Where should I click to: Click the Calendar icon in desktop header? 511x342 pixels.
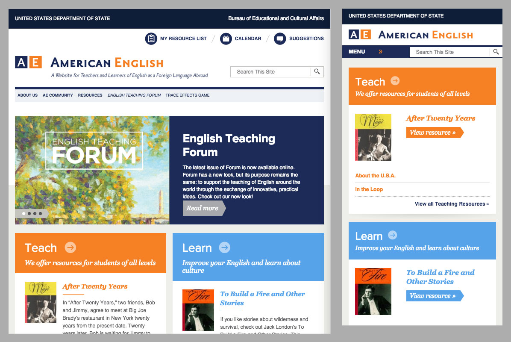point(226,39)
